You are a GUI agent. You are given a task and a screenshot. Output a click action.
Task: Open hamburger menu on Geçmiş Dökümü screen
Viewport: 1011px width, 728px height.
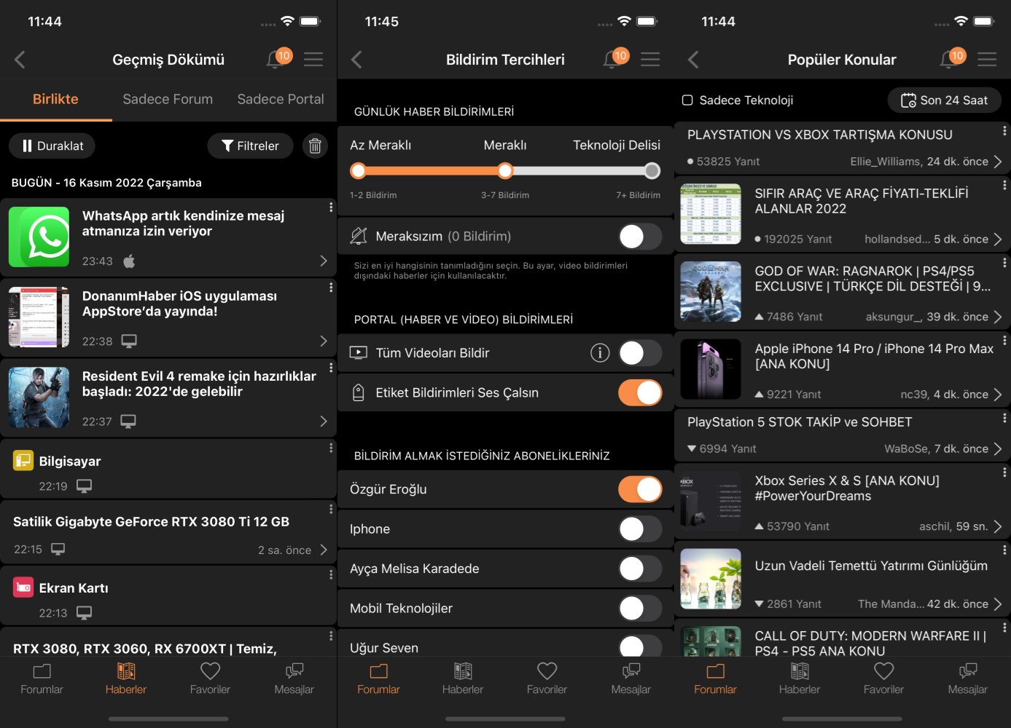pos(313,60)
